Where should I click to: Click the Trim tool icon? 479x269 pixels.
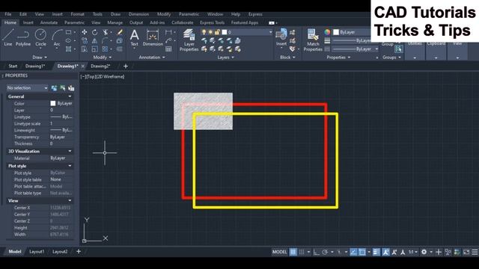click(106, 32)
